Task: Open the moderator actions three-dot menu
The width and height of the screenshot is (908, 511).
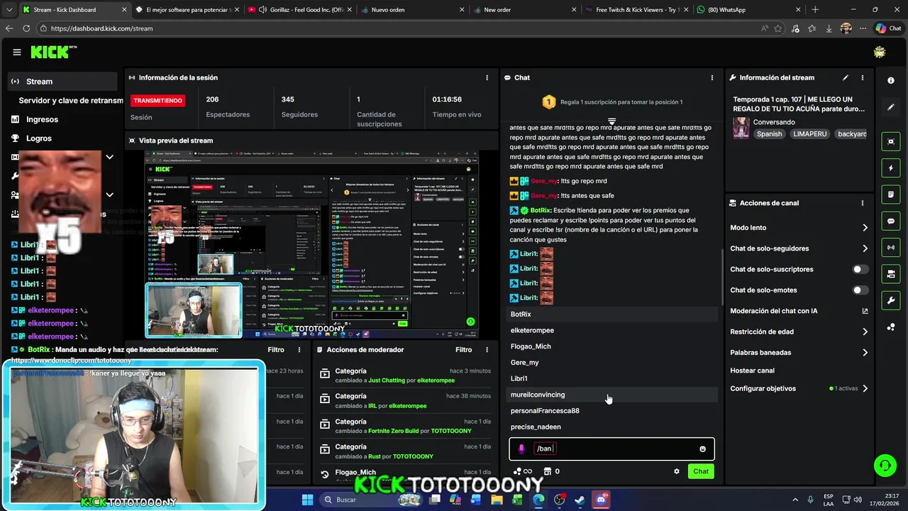Action: click(x=487, y=349)
